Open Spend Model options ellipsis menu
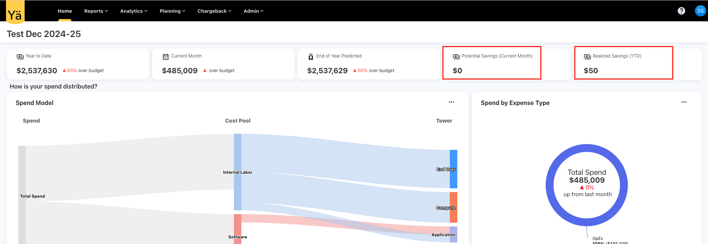Image resolution: width=708 pixels, height=244 pixels. click(451, 102)
